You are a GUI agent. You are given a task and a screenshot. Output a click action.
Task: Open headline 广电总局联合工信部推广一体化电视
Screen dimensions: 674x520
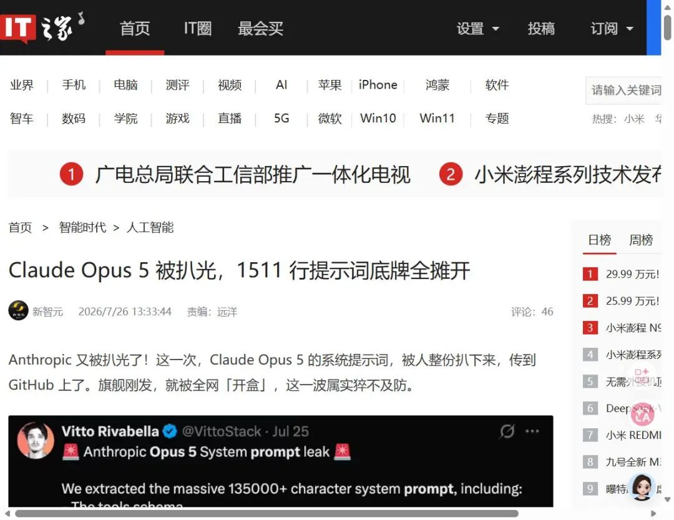pos(252,175)
